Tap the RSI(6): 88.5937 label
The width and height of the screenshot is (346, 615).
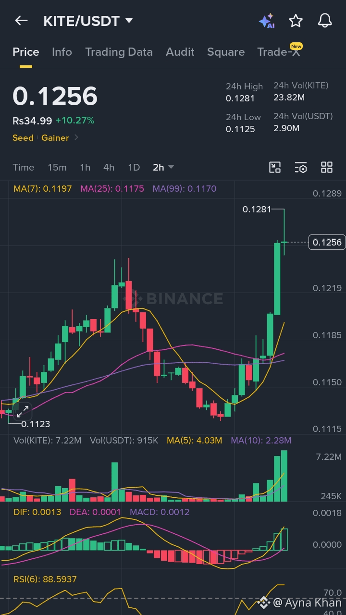pyautogui.click(x=45, y=579)
